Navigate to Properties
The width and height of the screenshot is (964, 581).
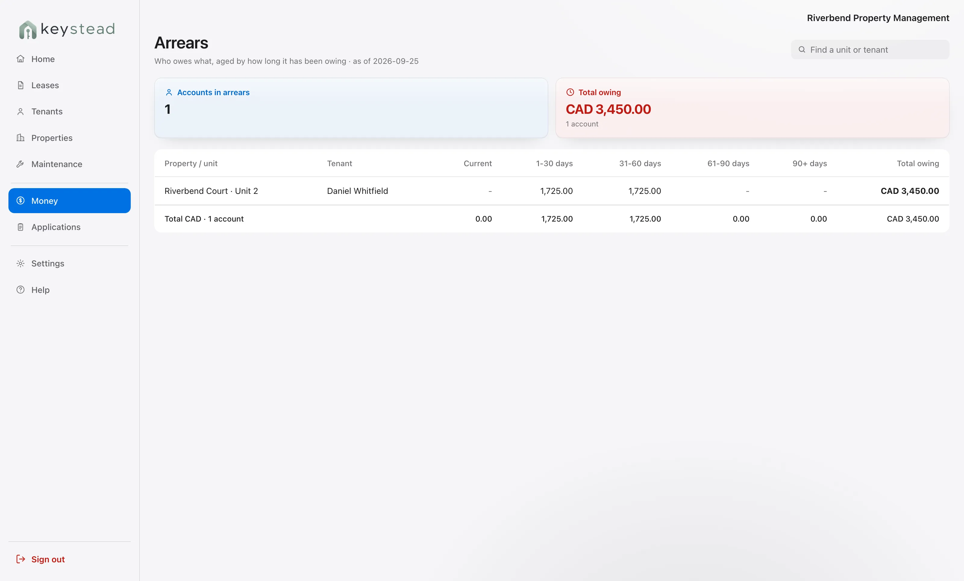[70, 138]
